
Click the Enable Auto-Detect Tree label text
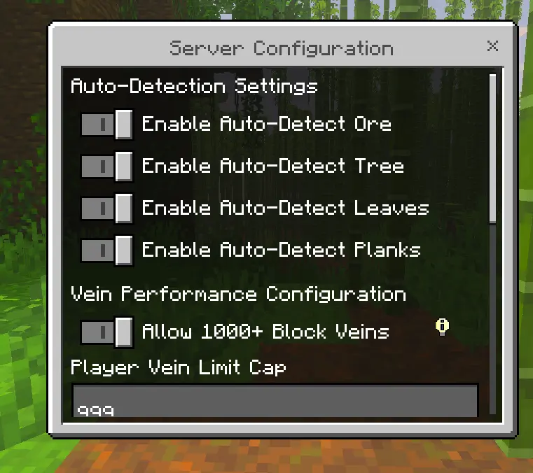coord(273,166)
